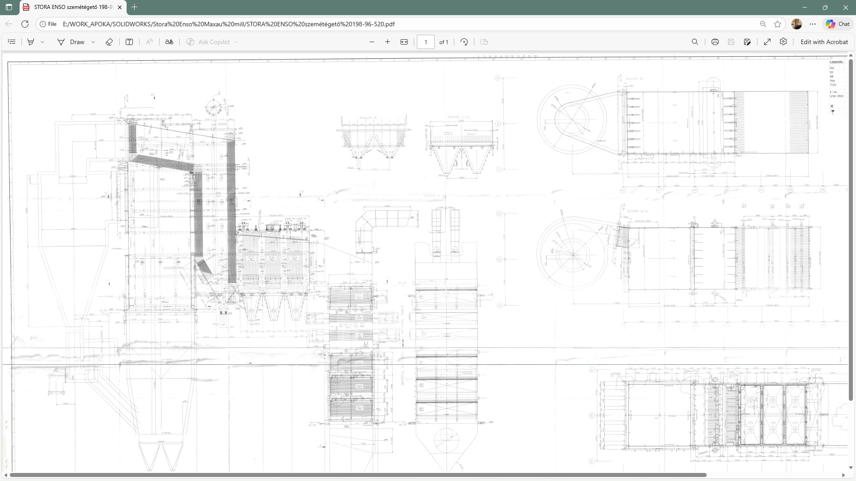Expand the Highlight color options dropdown

(42, 42)
